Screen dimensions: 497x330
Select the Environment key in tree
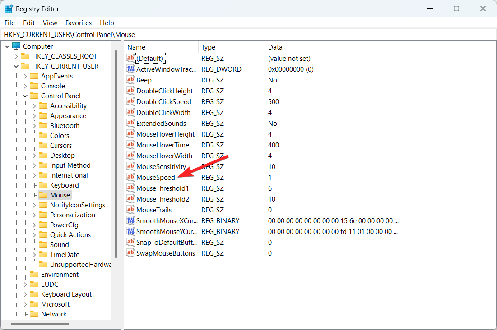60,274
